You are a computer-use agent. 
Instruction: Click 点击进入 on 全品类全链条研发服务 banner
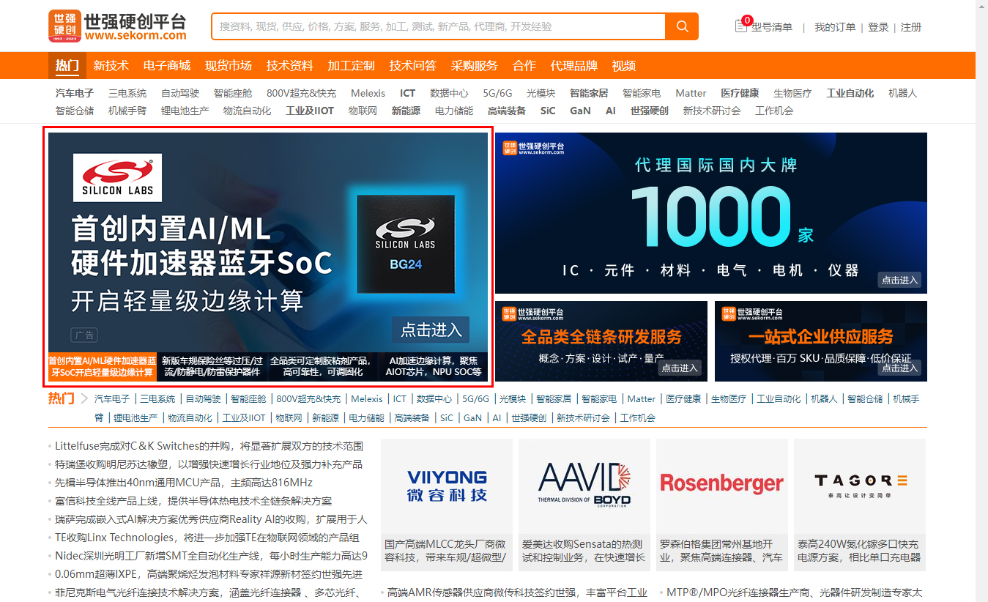click(x=679, y=368)
